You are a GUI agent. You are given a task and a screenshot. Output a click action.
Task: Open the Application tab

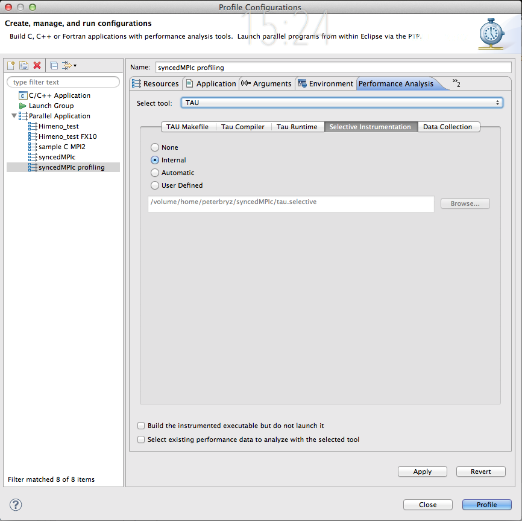211,84
